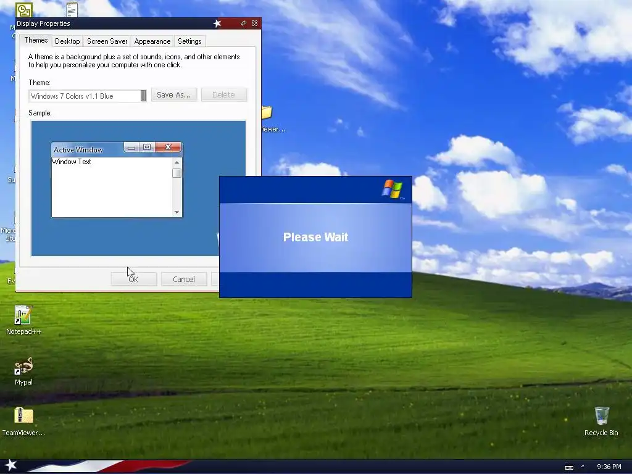
Task: Click the Display Properties title text
Action: coord(44,23)
